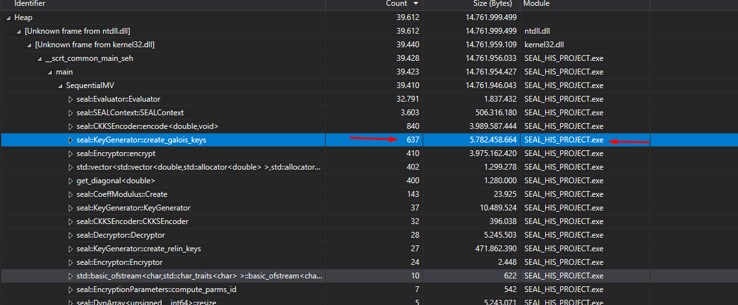
Task: Collapse the Unknown frame from kernel32.dll node
Action: click(x=29, y=45)
